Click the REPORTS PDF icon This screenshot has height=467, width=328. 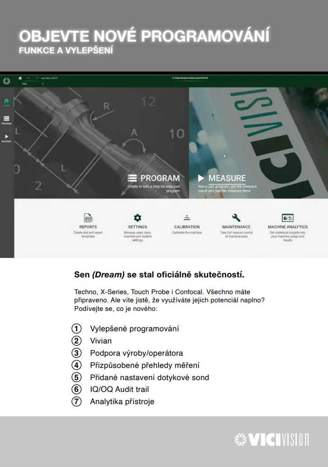88,218
